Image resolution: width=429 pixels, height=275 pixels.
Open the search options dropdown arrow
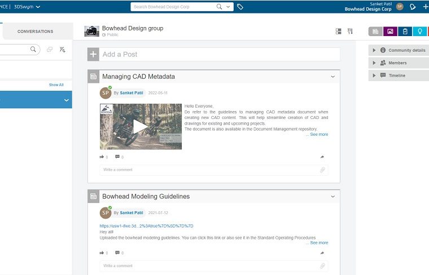coord(228,7)
